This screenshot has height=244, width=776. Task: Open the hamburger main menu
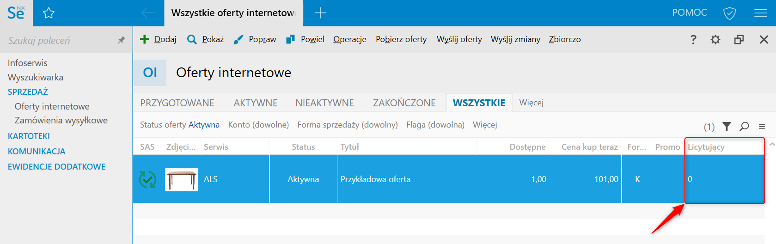click(x=760, y=13)
